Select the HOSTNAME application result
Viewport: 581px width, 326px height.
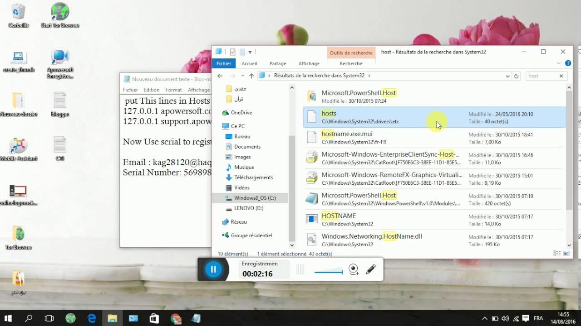click(434, 220)
